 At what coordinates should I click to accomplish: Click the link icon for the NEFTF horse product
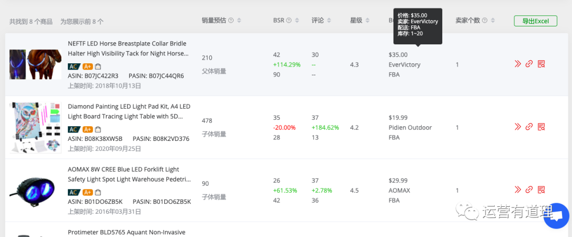coord(529,64)
